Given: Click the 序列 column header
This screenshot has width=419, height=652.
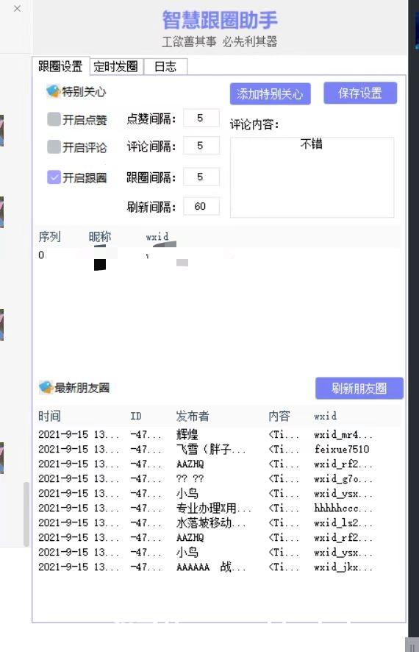Looking at the screenshot, I should tap(49, 237).
